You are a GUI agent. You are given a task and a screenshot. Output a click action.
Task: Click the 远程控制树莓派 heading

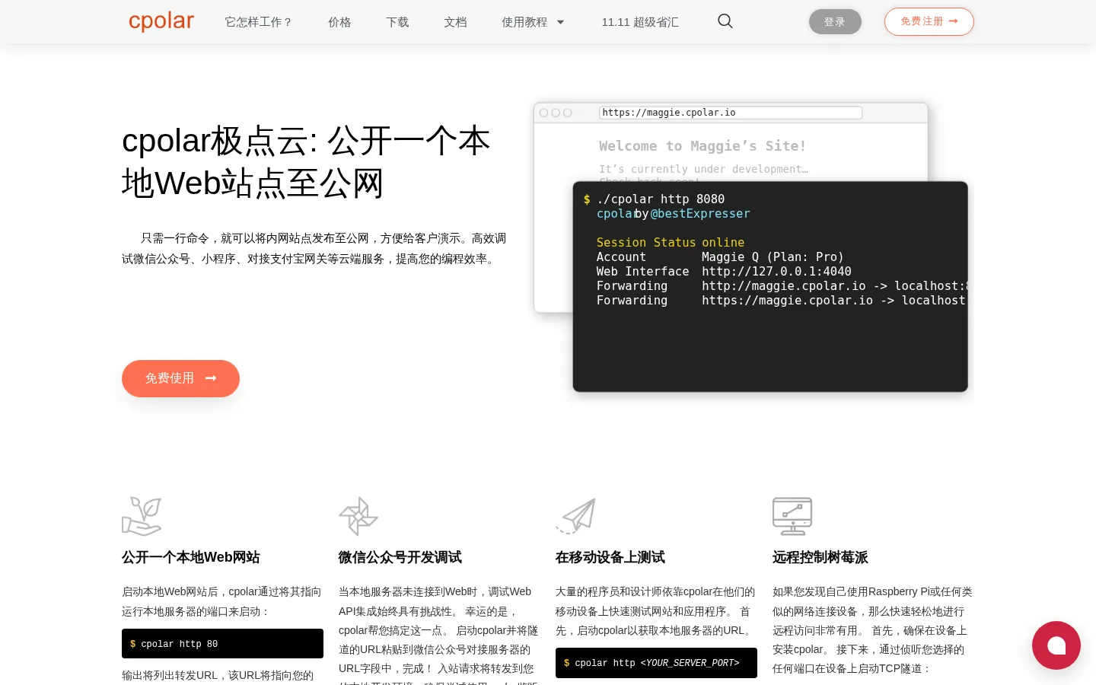pos(820,557)
